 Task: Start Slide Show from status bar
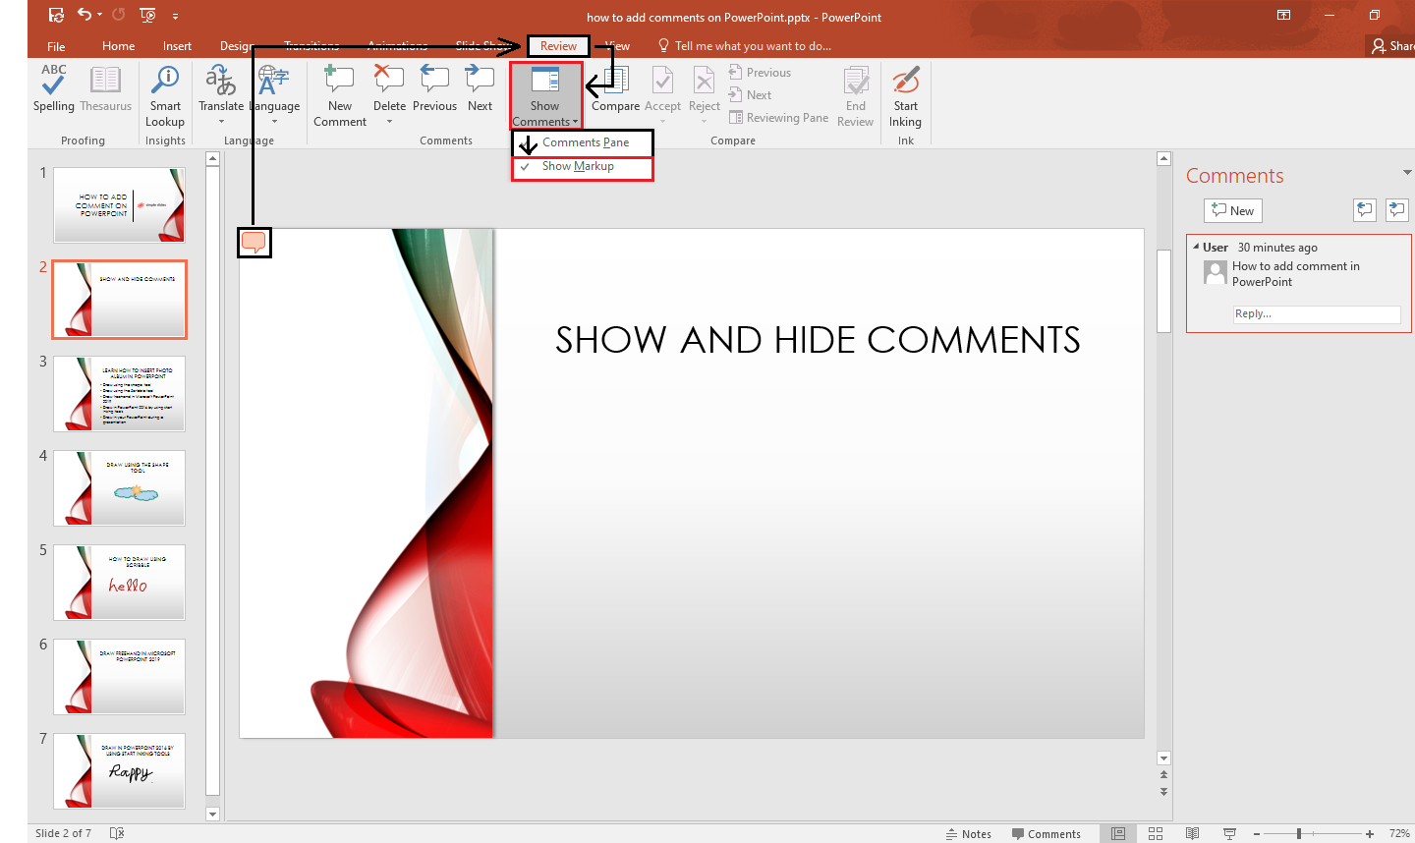click(1229, 833)
